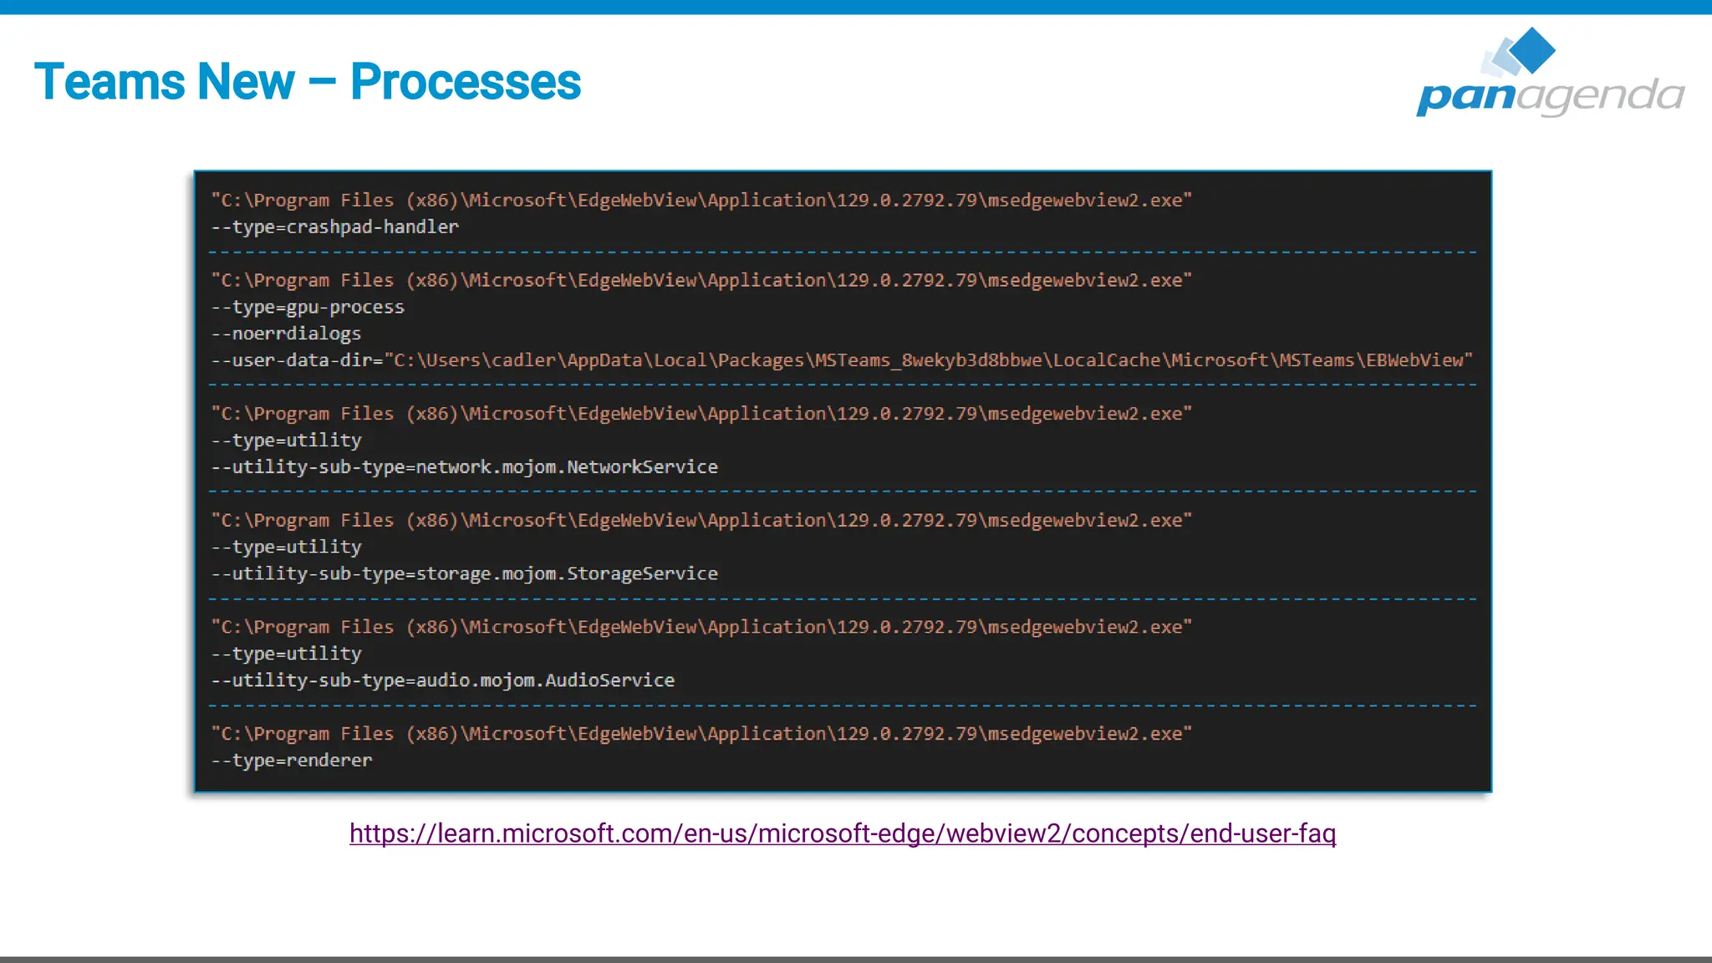Image resolution: width=1712 pixels, height=963 pixels.
Task: Select the StorageService utility-sub-type line
Action: (465, 573)
